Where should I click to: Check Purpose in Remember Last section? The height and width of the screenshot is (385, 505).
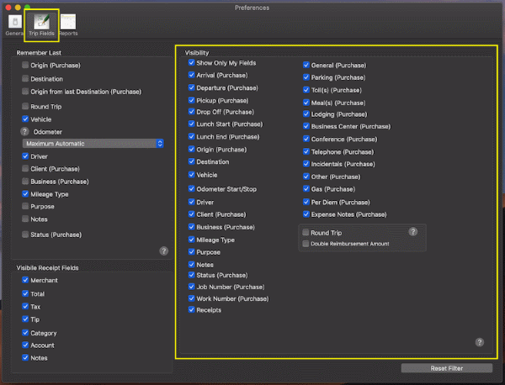click(26, 207)
